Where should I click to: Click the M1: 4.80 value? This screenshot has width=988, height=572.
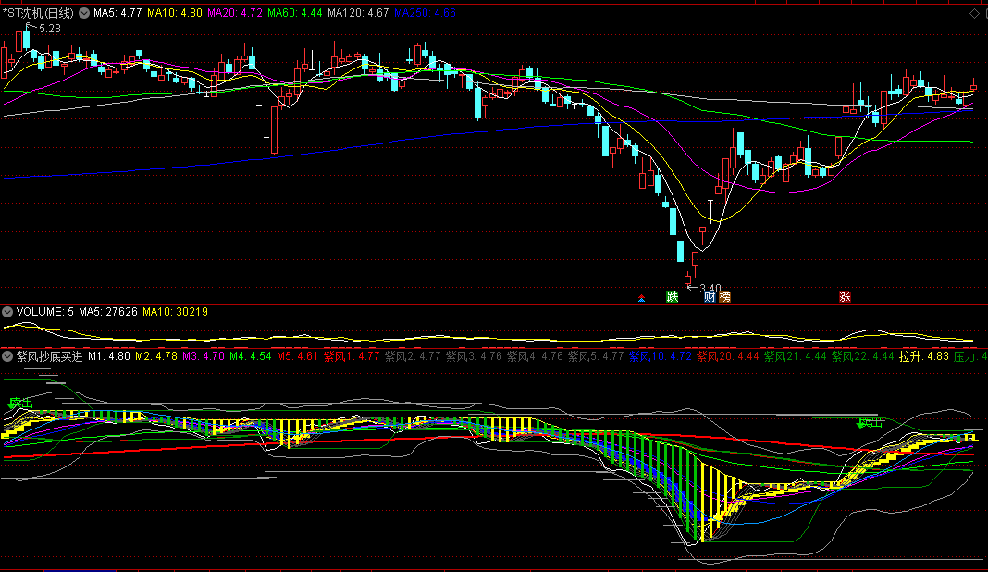click(x=109, y=356)
